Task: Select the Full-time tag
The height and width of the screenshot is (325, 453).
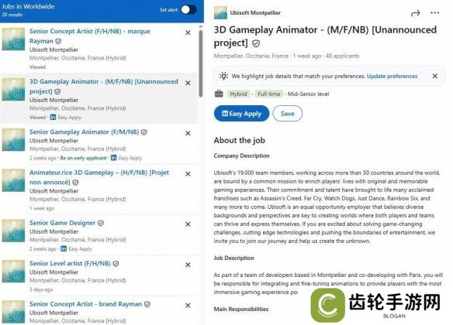Action: (269, 94)
